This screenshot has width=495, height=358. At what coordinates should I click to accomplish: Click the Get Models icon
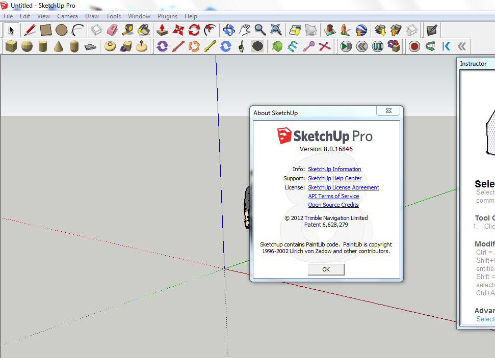click(380, 30)
